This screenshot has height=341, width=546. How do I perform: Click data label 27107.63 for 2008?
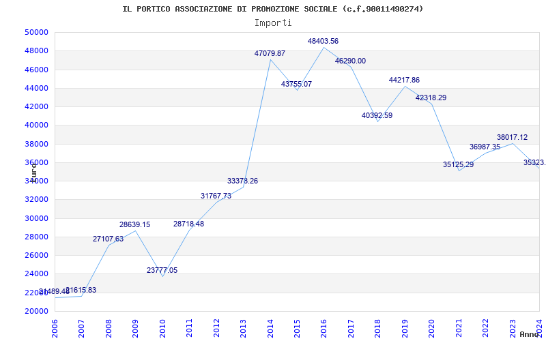pyautogui.click(x=108, y=239)
